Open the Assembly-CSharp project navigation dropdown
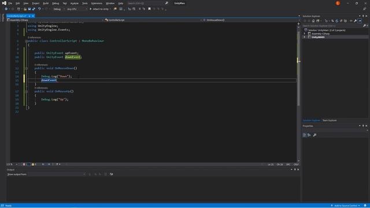 coord(55,20)
